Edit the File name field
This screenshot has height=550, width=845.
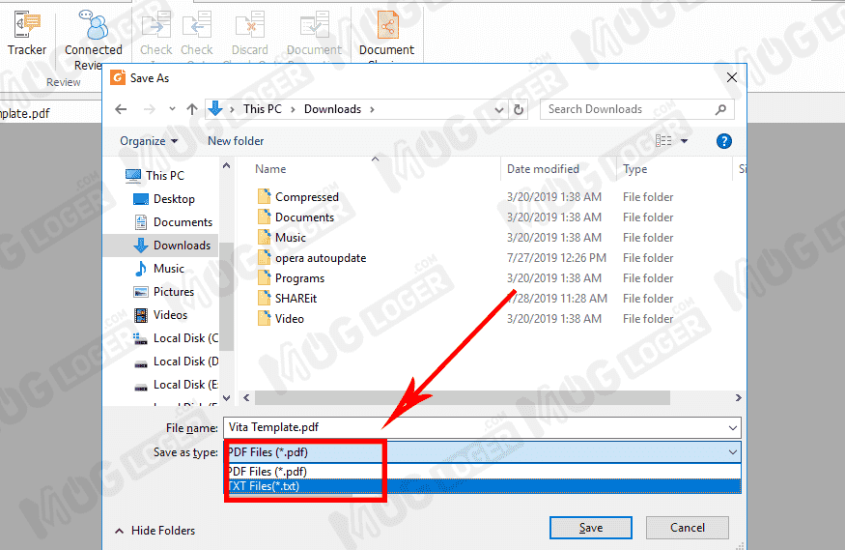click(475, 427)
